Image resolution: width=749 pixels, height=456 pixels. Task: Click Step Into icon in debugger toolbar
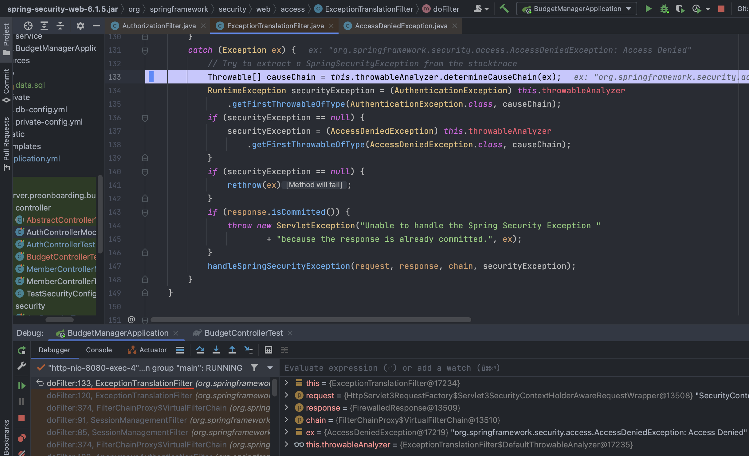coord(216,350)
